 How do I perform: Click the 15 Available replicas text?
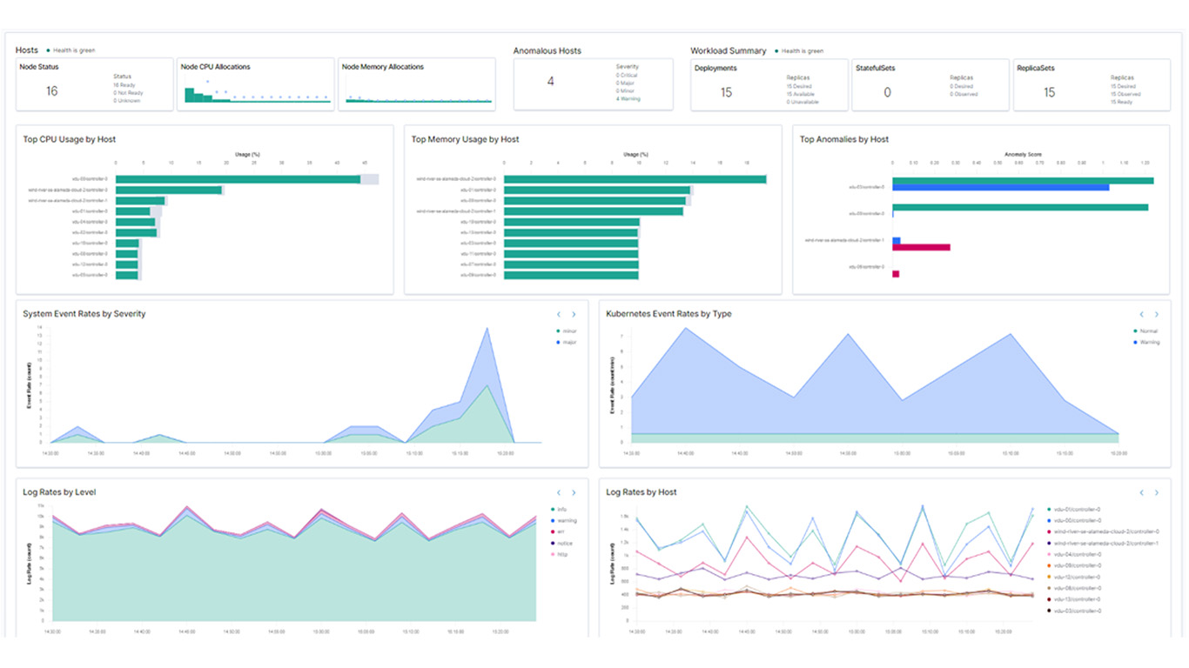click(799, 95)
